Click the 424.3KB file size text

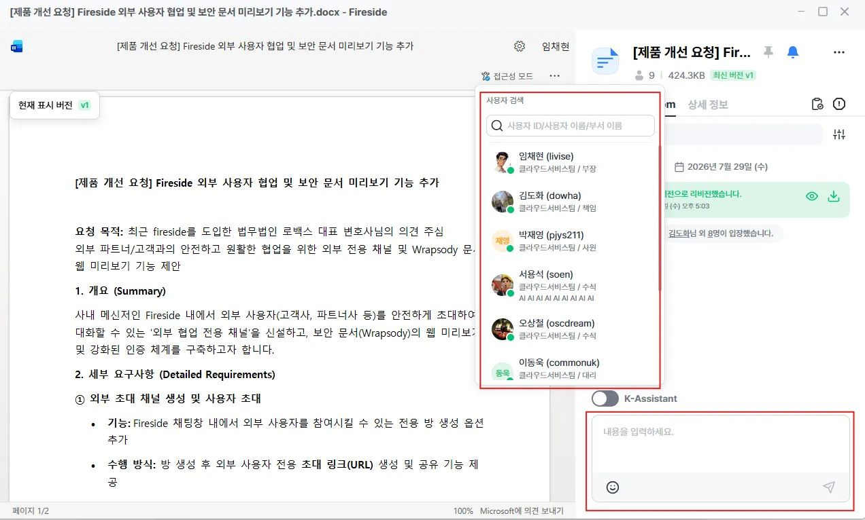685,75
